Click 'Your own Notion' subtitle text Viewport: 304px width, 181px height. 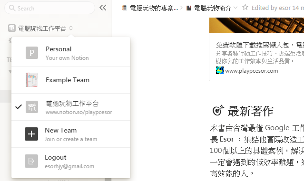pos(67,58)
